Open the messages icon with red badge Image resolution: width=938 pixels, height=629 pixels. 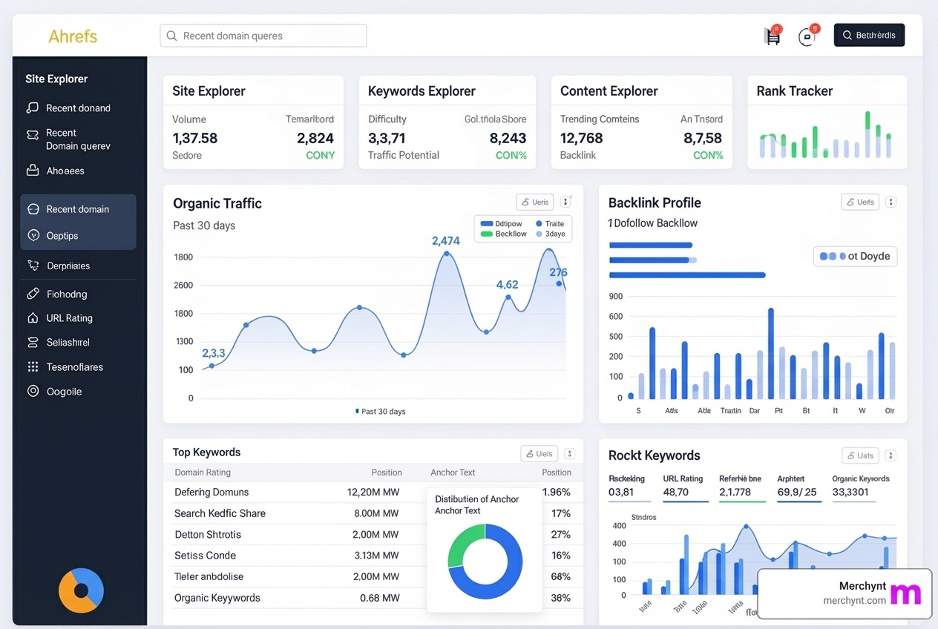click(807, 36)
